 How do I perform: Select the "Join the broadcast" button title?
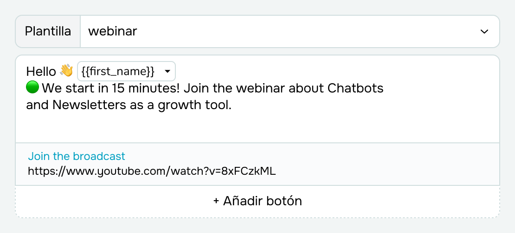tap(77, 156)
